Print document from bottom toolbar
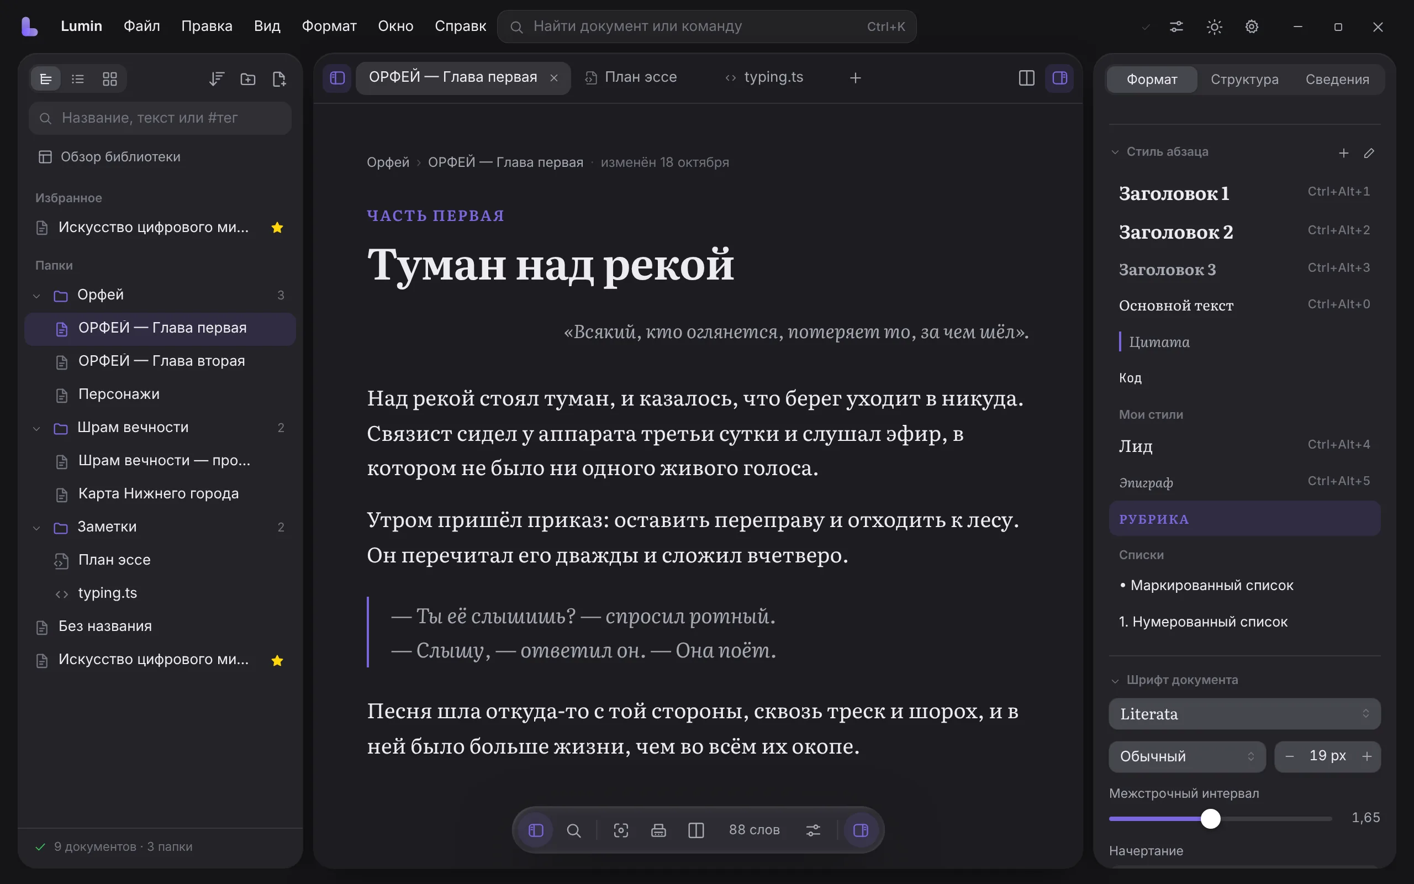This screenshot has height=884, width=1414. tap(658, 830)
